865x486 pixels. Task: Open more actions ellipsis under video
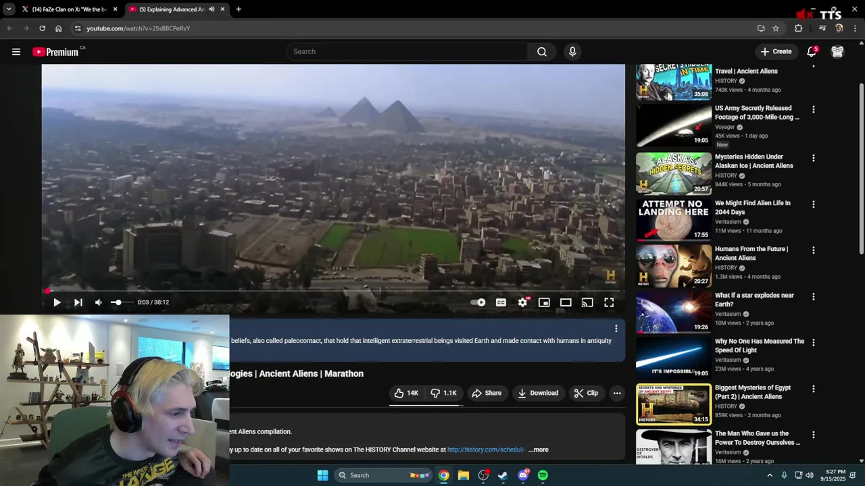click(617, 393)
